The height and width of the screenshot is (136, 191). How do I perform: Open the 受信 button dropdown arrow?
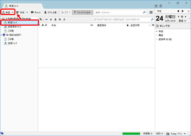(13, 12)
